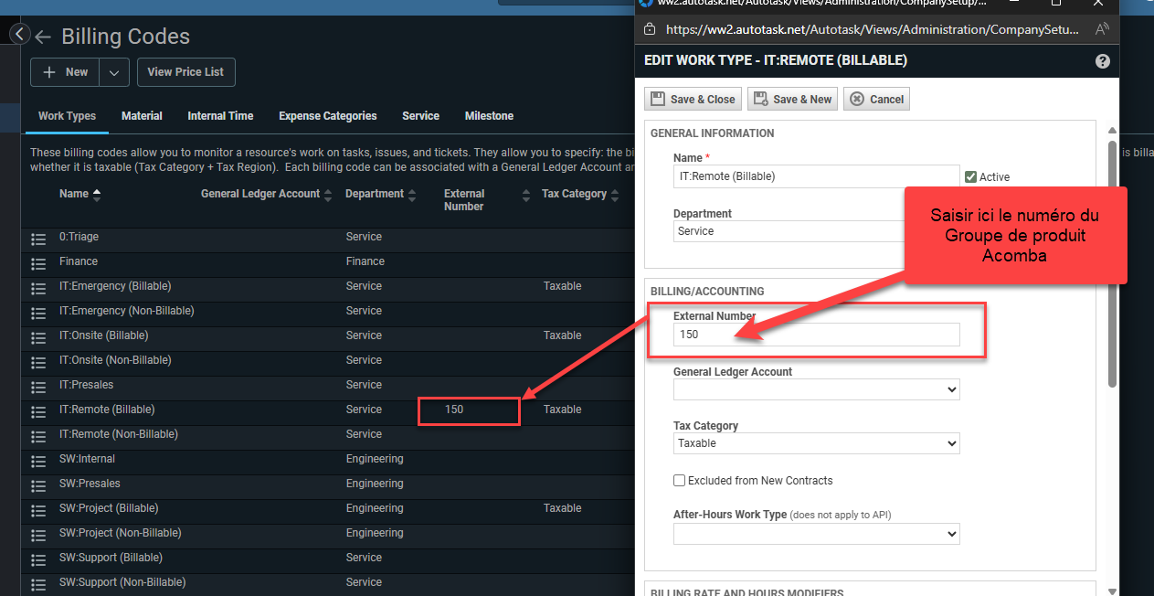
Task: Sort by Tax Category column arrows
Action: click(615, 195)
